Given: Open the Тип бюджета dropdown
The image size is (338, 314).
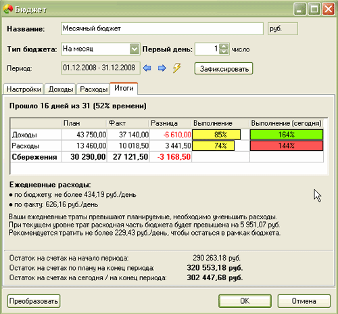Looking at the screenshot, I should pyautogui.click(x=135, y=49).
